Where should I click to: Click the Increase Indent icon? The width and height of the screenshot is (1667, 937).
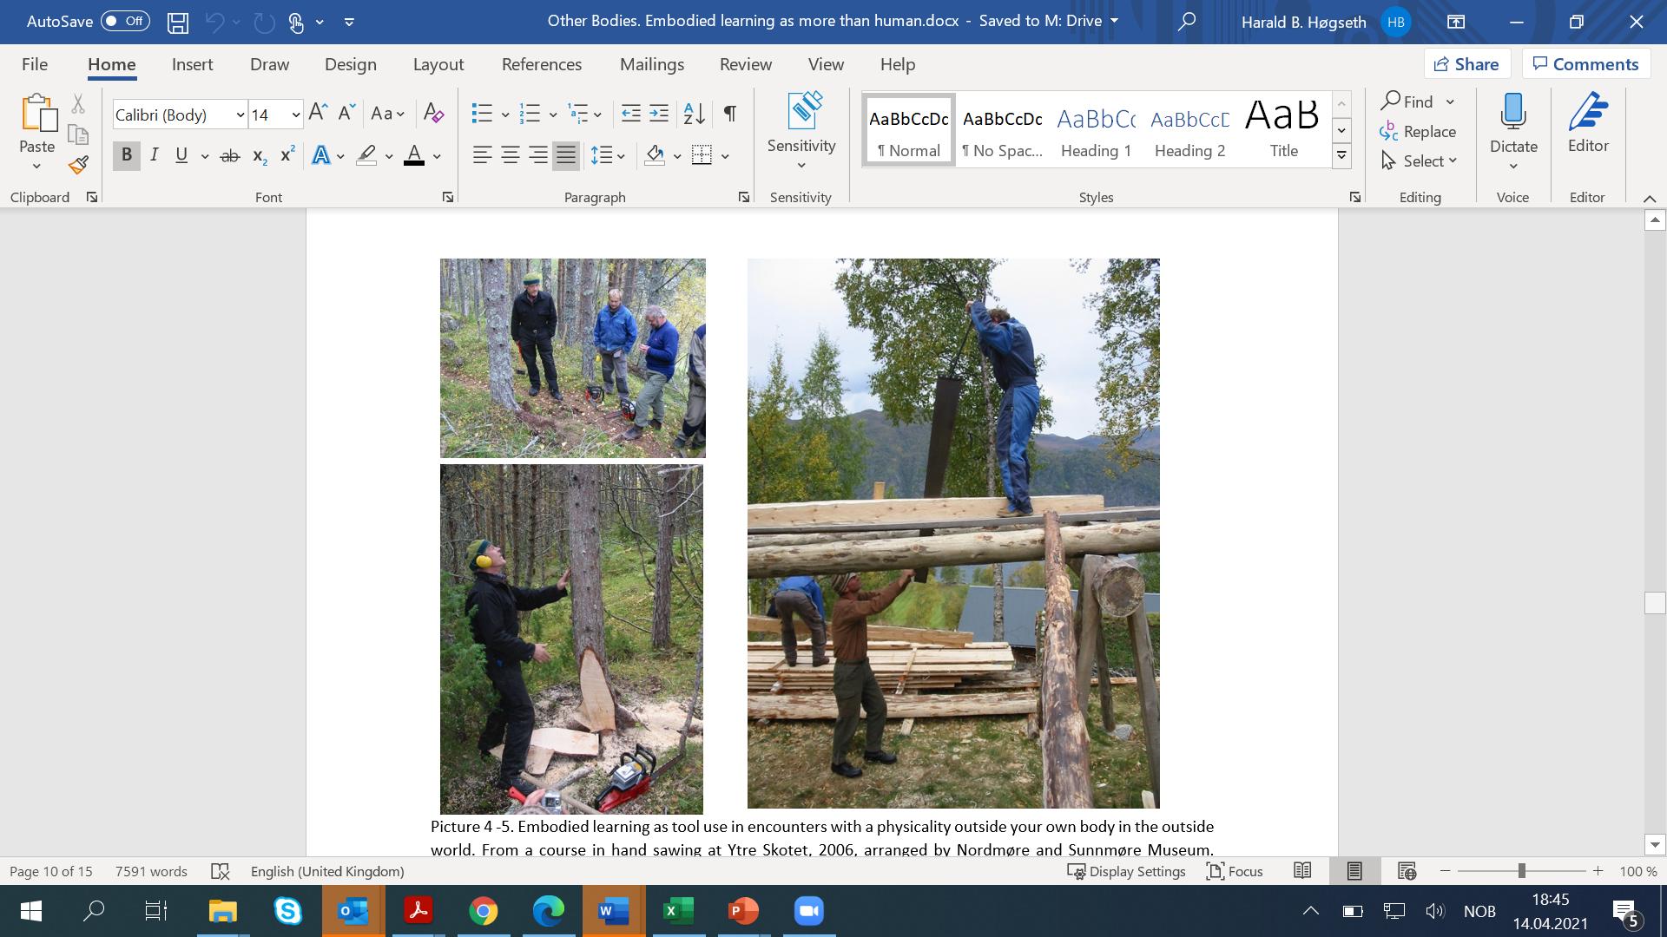659,114
